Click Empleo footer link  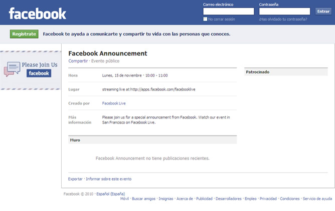[x=250, y=198]
